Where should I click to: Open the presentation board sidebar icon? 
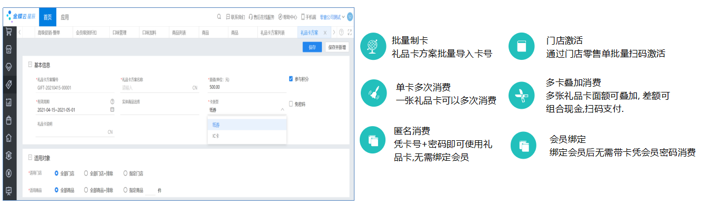pos(9,191)
